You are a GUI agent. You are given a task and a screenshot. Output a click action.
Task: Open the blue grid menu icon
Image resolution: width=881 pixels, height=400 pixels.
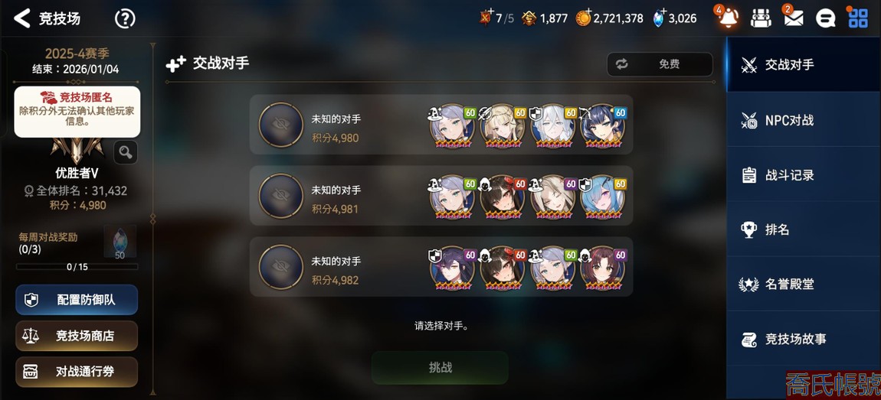[x=858, y=18]
